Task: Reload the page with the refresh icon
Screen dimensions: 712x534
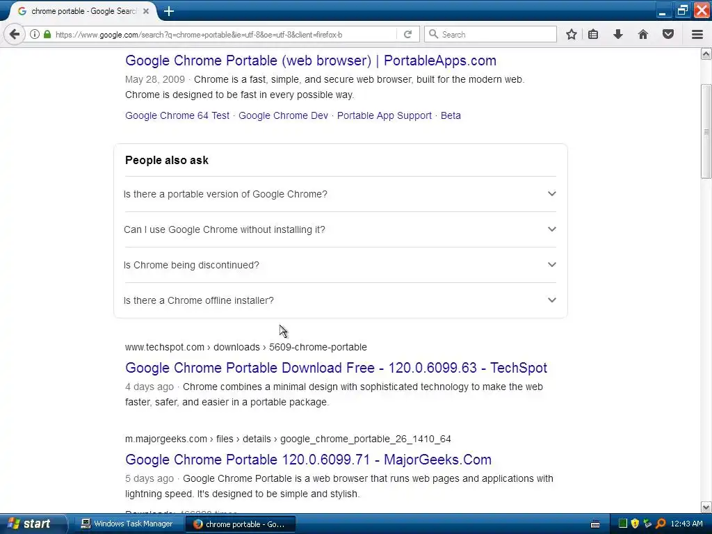Action: click(407, 35)
